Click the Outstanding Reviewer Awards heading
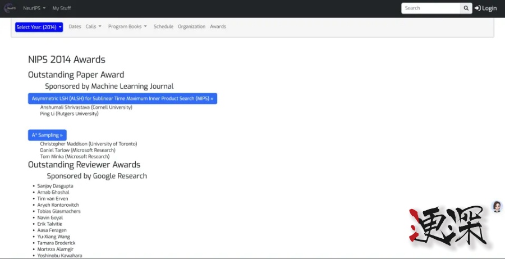This screenshot has height=259, width=505. tap(84, 165)
